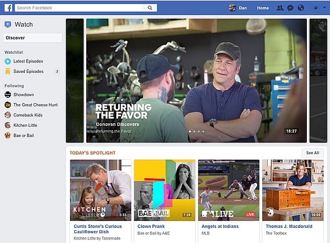The width and height of the screenshot is (330, 243).
Task: Click The Great Cheese Hunt avatar
Action: coord(8,105)
